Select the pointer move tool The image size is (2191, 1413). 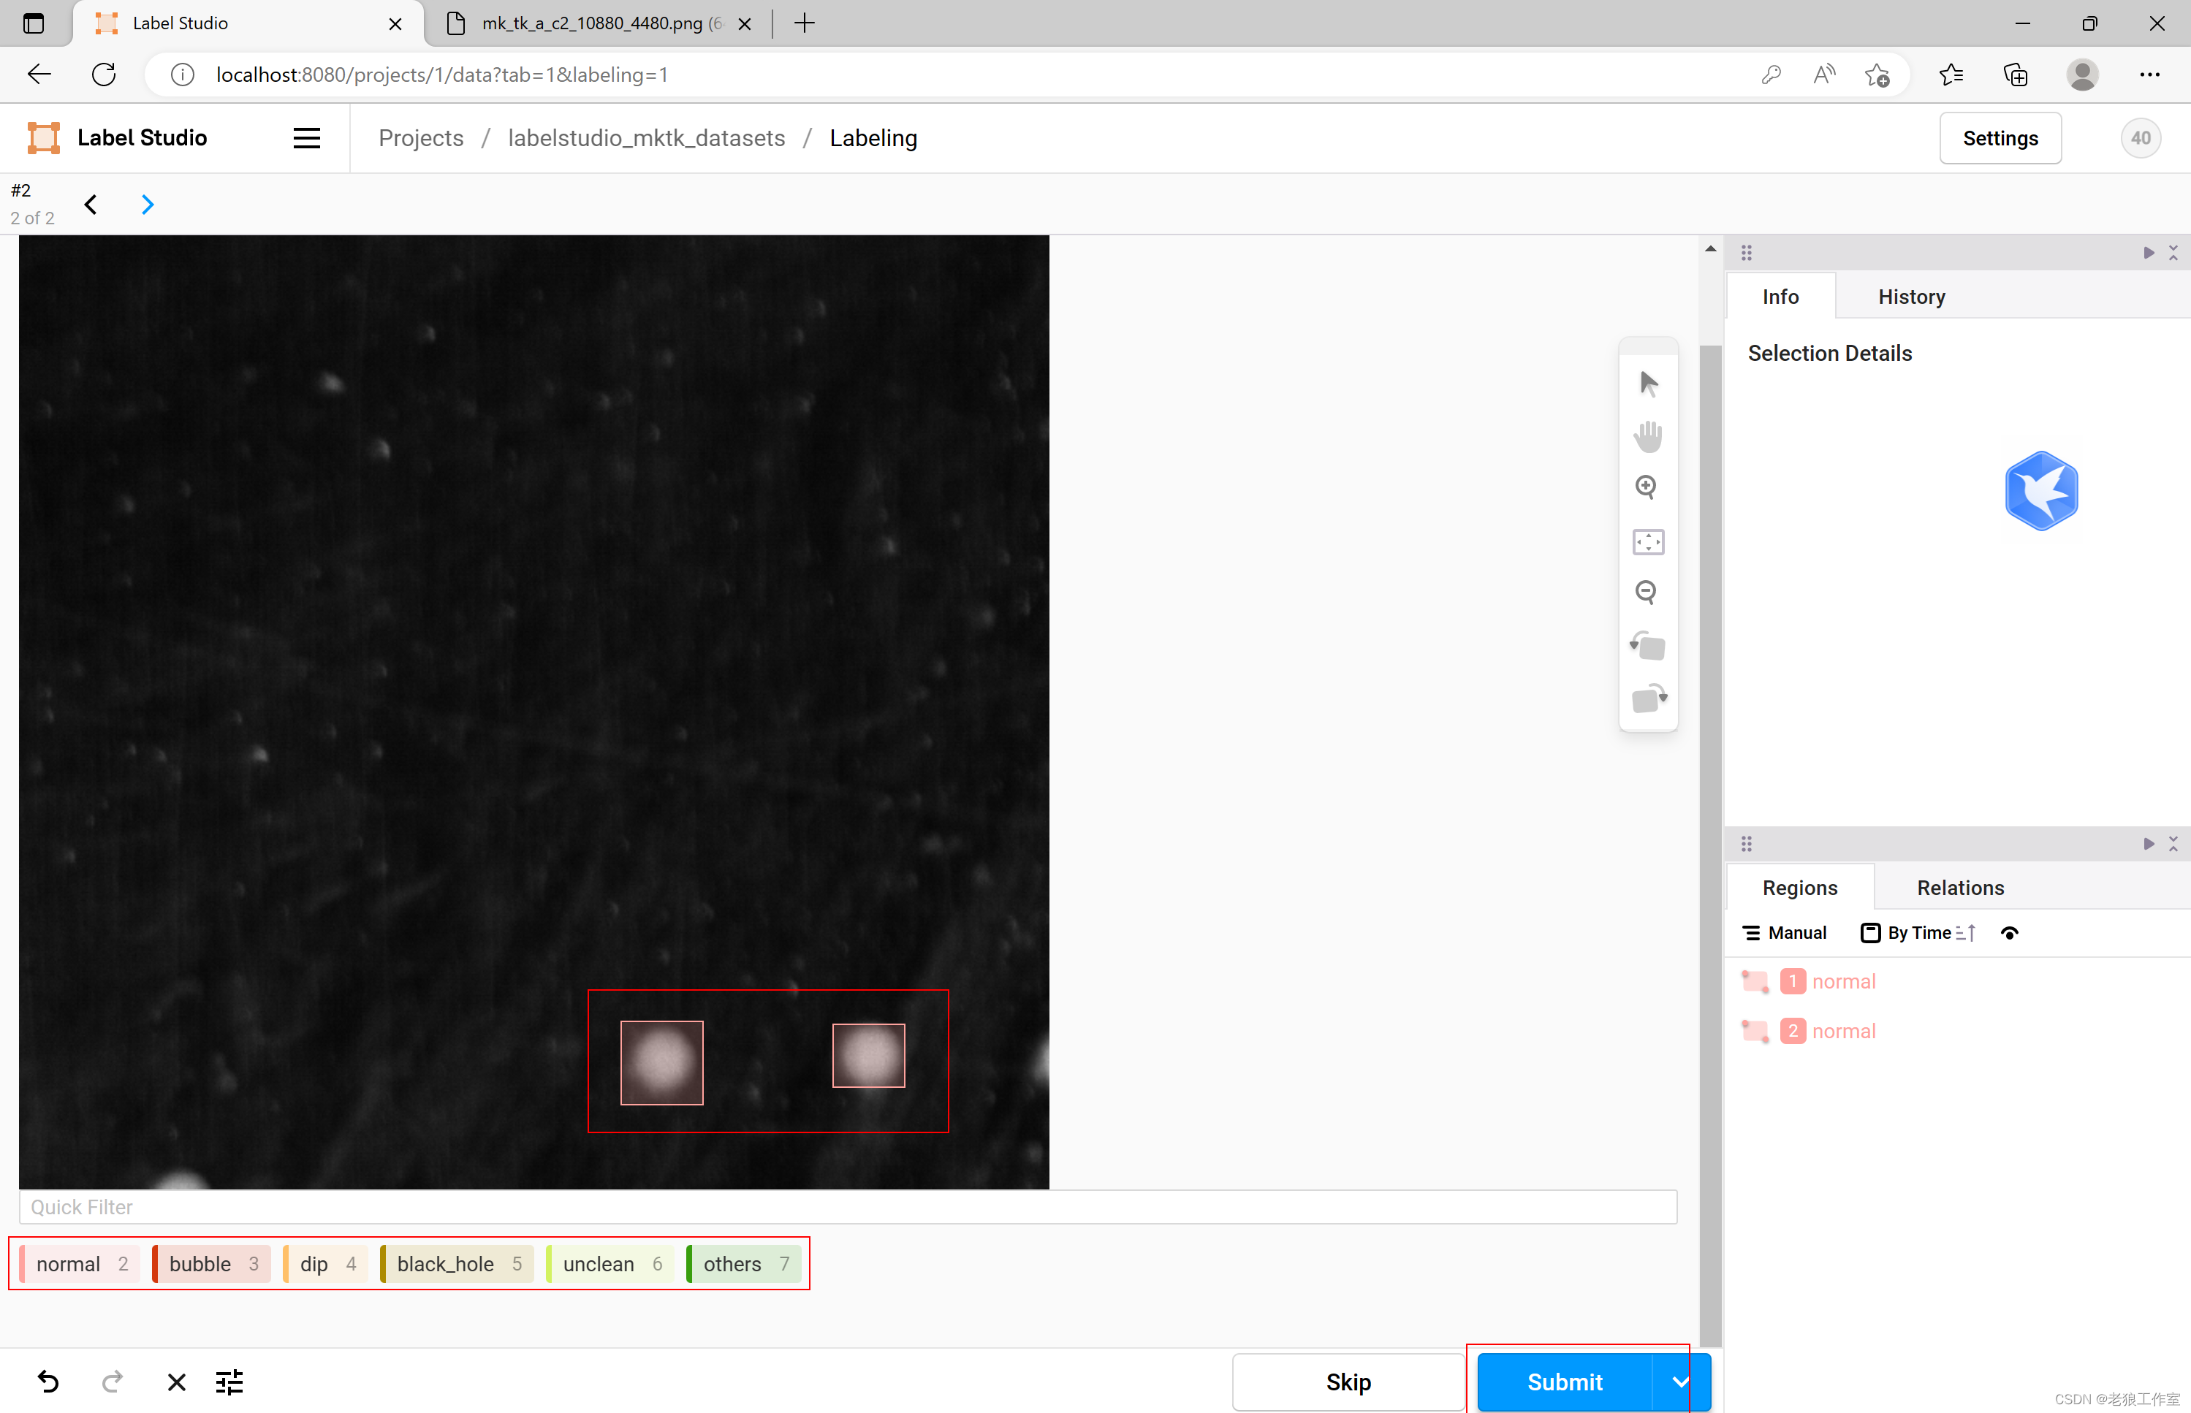(x=1648, y=383)
